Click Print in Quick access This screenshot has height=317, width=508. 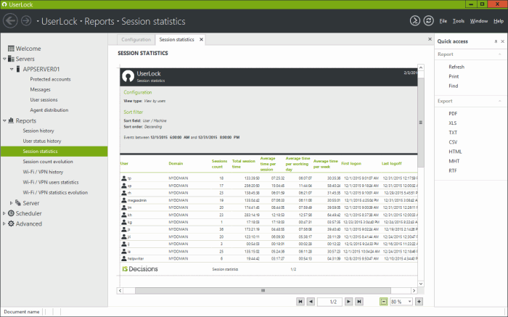(x=454, y=76)
